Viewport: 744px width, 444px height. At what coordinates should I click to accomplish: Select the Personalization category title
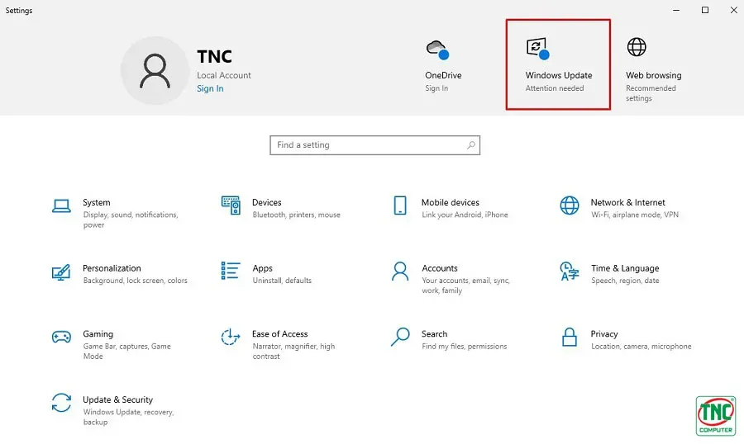pos(112,268)
